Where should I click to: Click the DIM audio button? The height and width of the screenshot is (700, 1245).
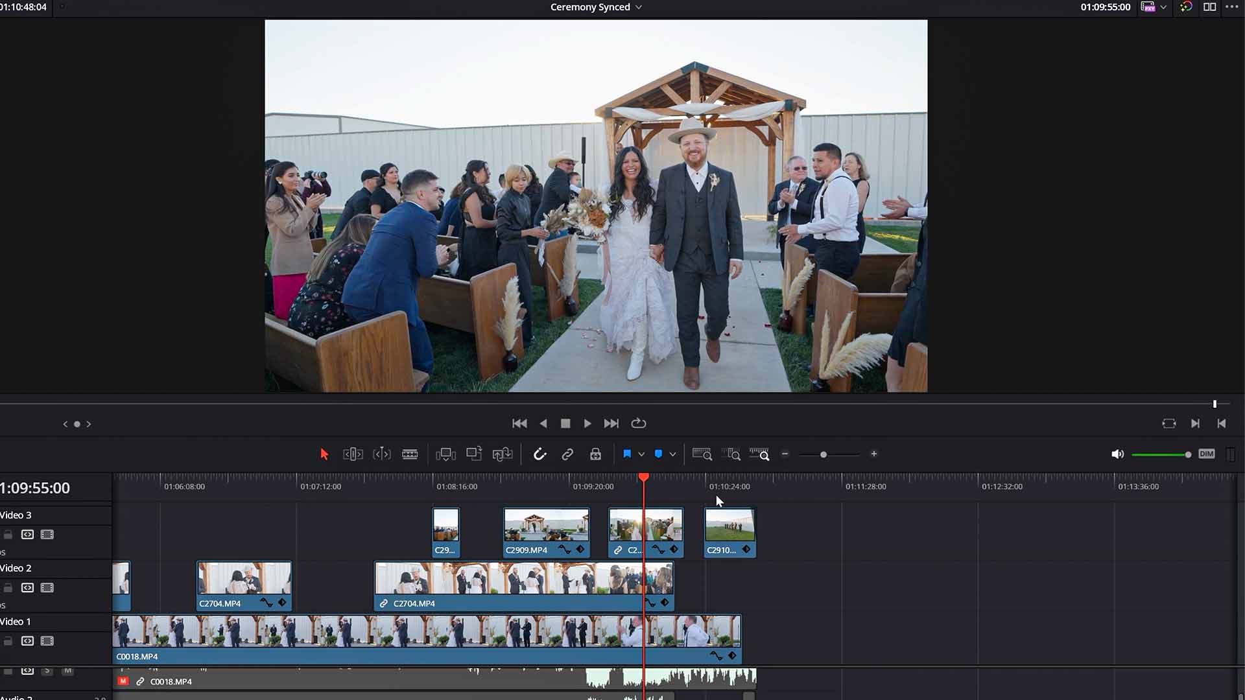pos(1206,454)
